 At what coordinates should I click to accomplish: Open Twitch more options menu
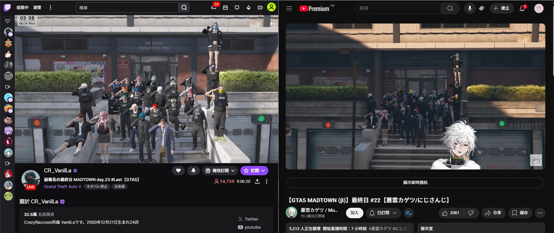(x=50, y=8)
